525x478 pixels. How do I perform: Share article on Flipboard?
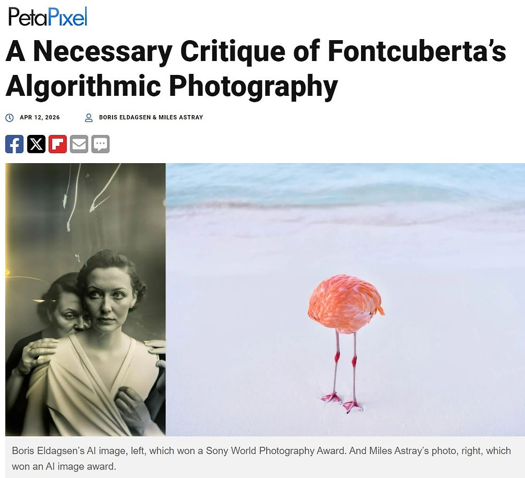[x=58, y=144]
